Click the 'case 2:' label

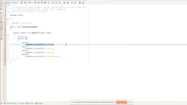[x=25, y=50]
